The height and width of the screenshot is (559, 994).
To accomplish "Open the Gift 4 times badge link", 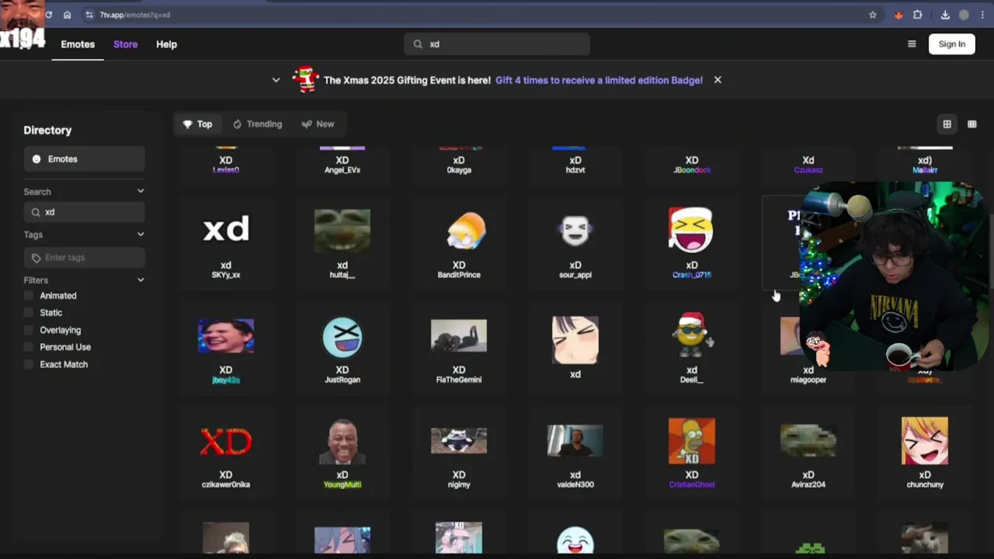I will [x=599, y=80].
